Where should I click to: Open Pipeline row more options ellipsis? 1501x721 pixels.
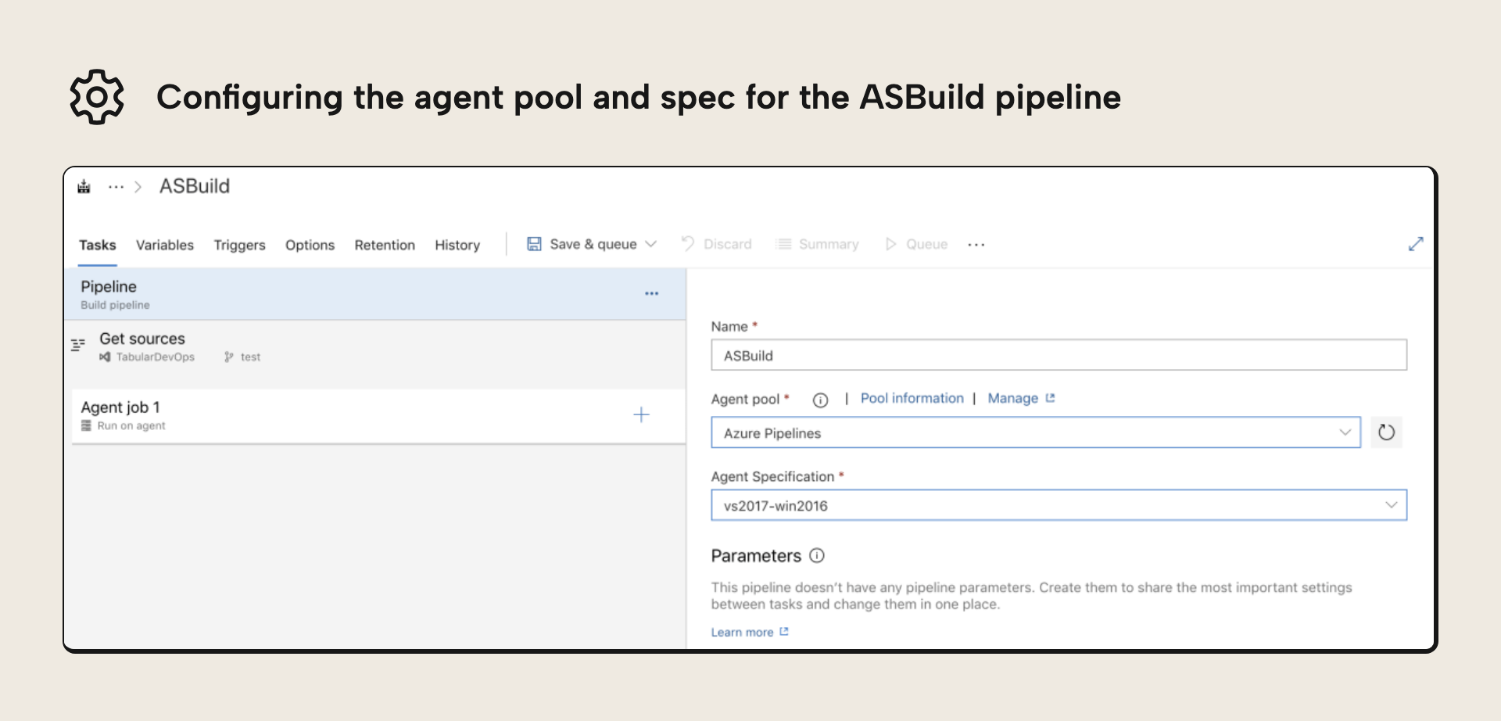[x=652, y=294]
